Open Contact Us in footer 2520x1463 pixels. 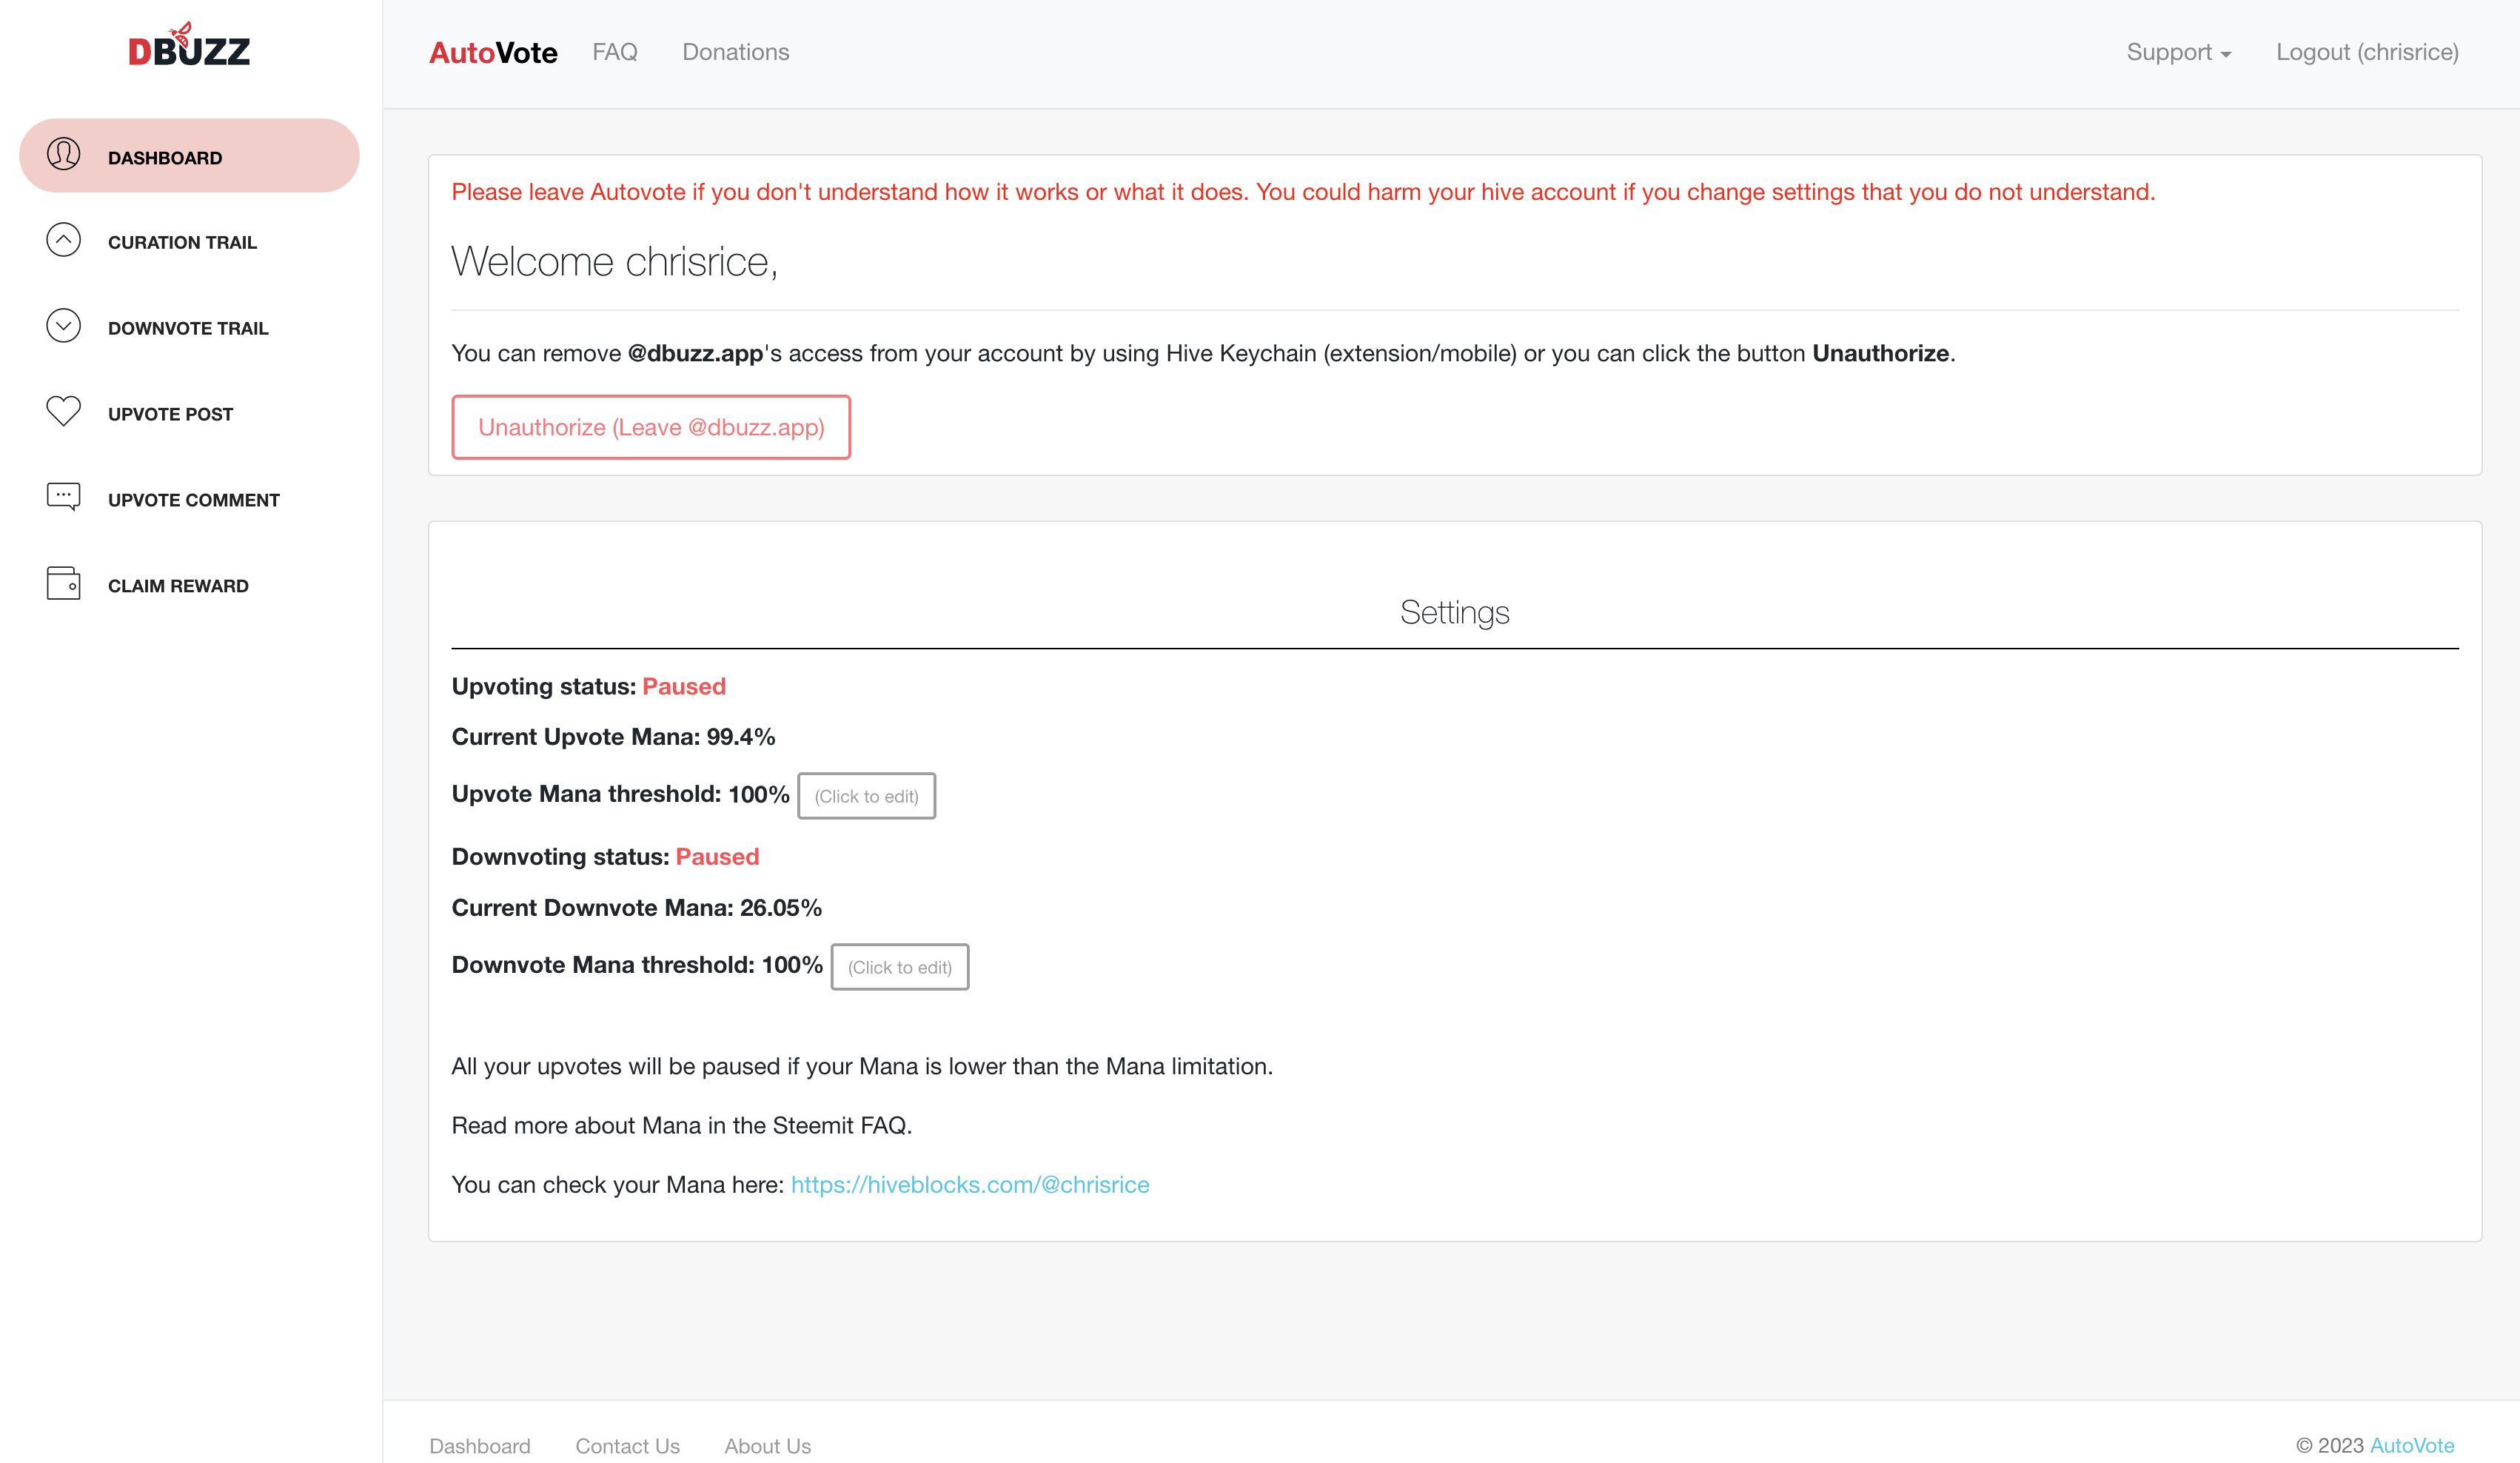(627, 1445)
